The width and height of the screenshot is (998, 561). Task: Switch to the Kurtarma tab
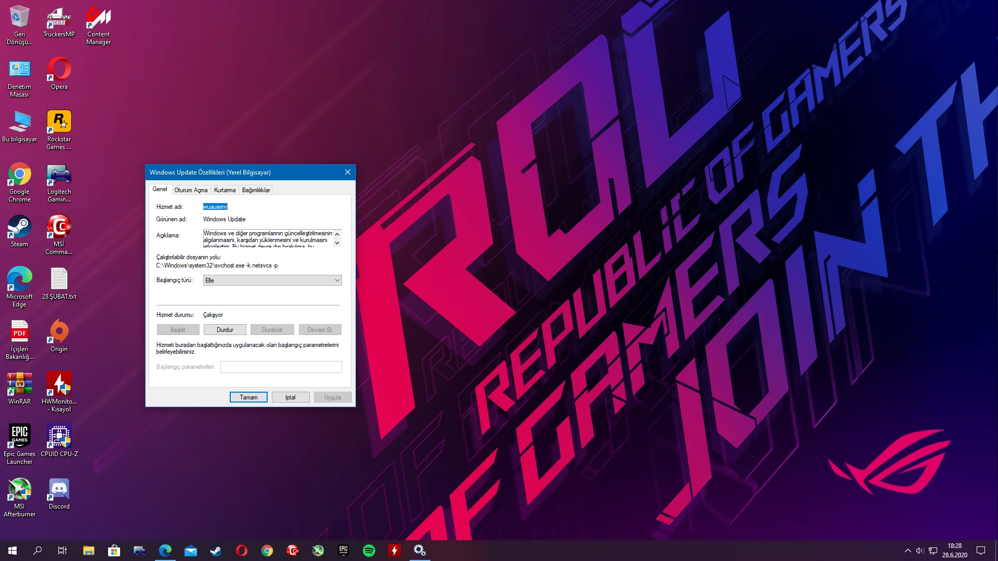(225, 190)
